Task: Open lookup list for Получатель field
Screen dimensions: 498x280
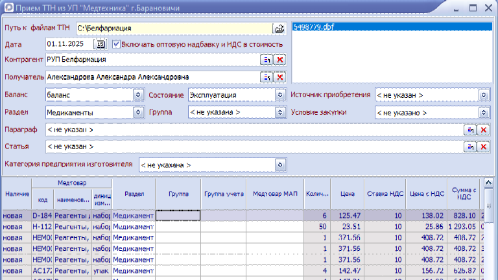Action: tap(267, 77)
